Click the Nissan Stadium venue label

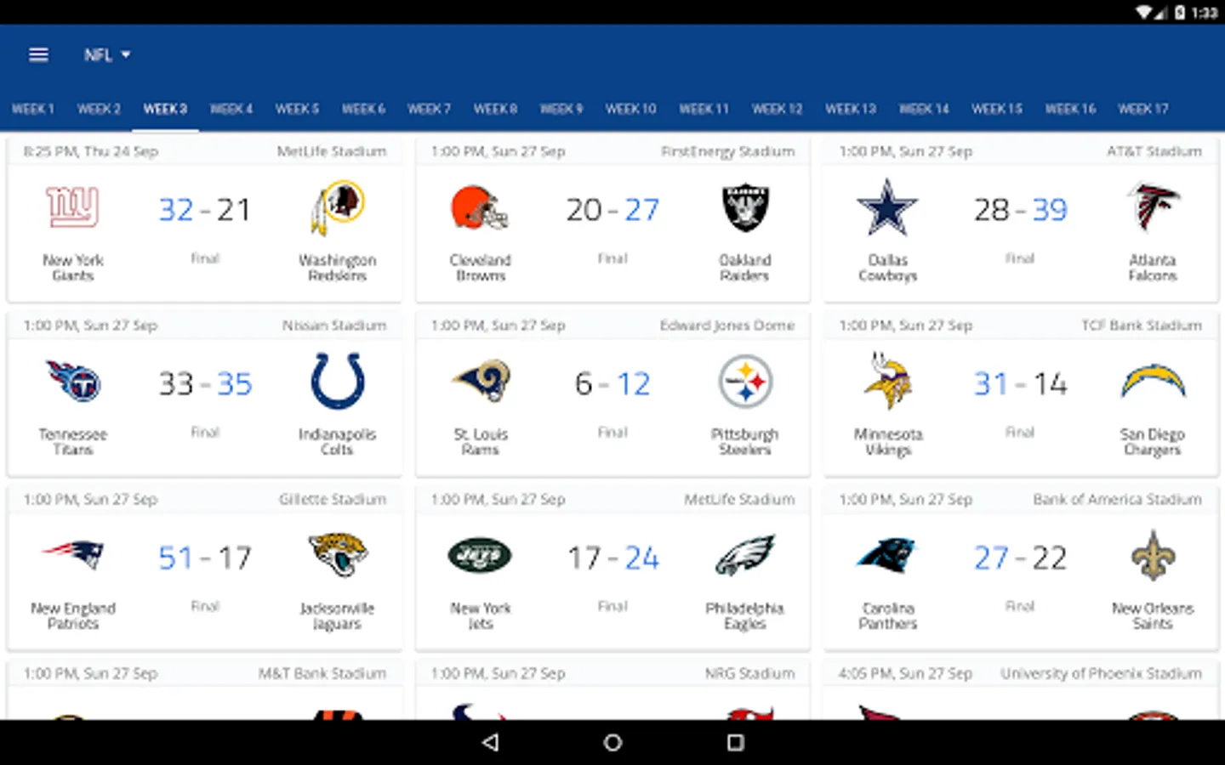pyautogui.click(x=334, y=326)
